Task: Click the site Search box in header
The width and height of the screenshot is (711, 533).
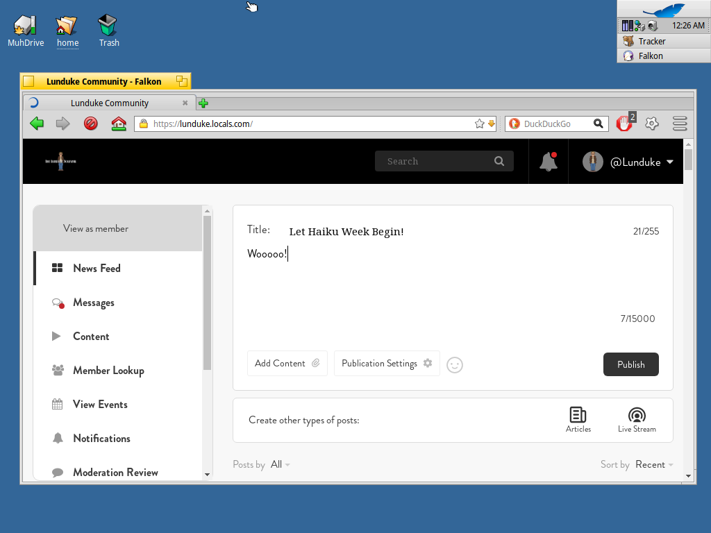Action: pos(444,161)
